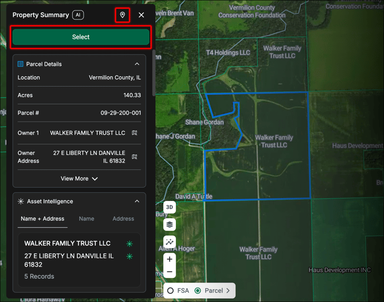Screen dimensions: 384x302
Task: Click the parcel number 09-29-200-001
Action: 121,113
